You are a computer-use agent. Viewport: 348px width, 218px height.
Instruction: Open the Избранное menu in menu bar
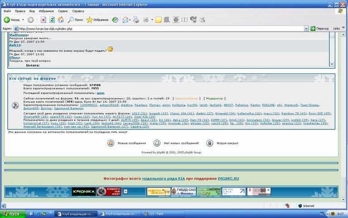(46, 10)
